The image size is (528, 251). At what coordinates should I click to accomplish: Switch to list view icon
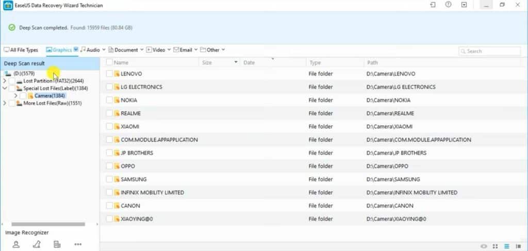tap(507, 246)
